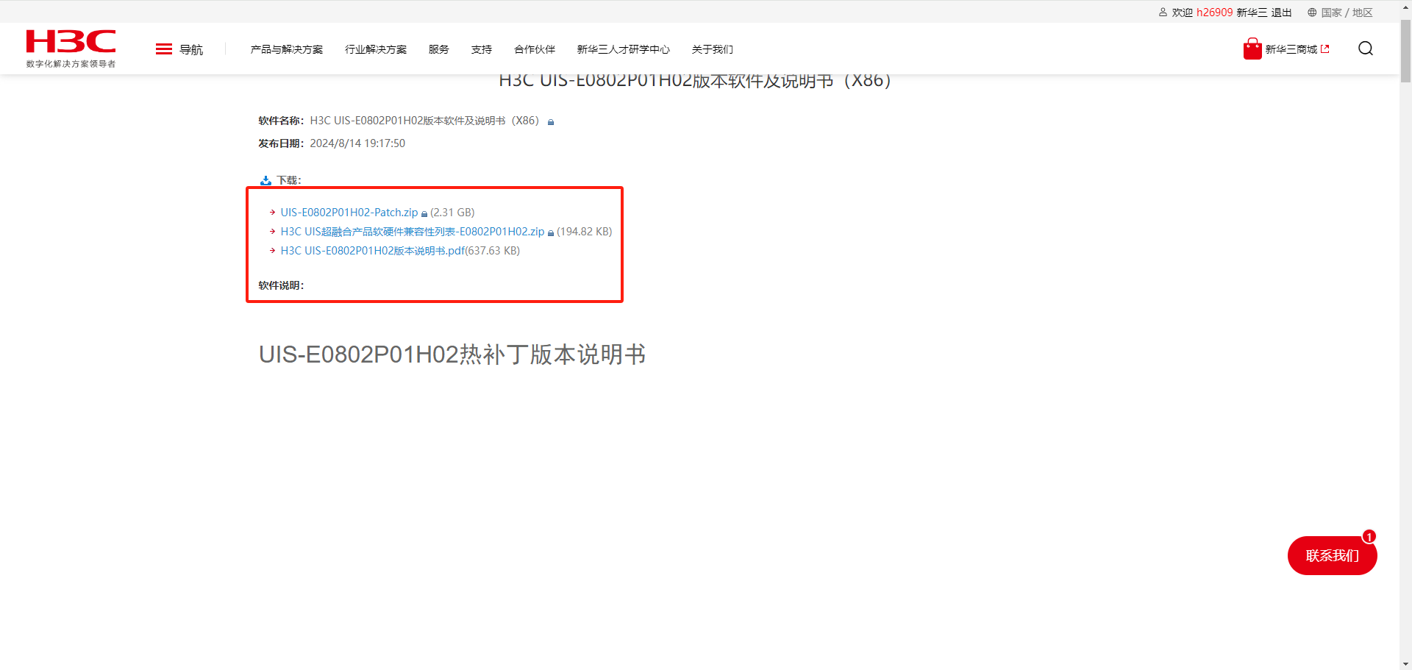Open the search magnifier icon
Image resolution: width=1412 pixels, height=670 pixels.
(x=1366, y=49)
